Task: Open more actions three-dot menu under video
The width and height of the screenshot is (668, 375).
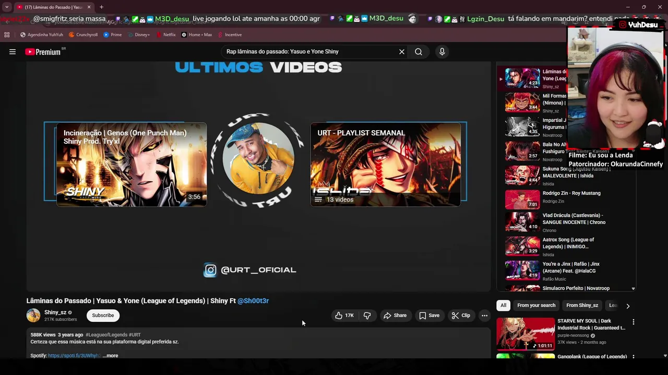Action: click(x=484, y=316)
